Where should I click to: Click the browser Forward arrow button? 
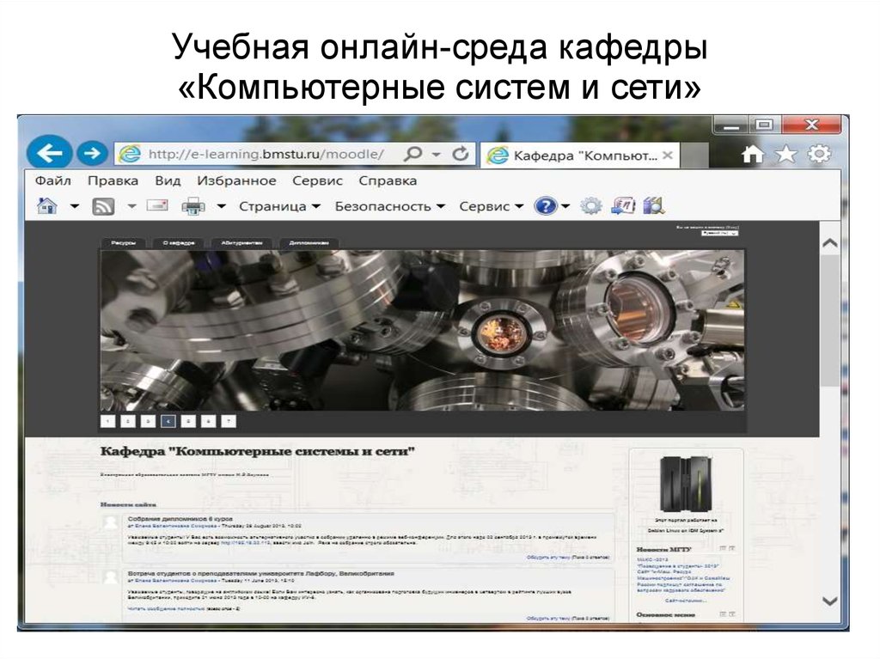pos(89,154)
